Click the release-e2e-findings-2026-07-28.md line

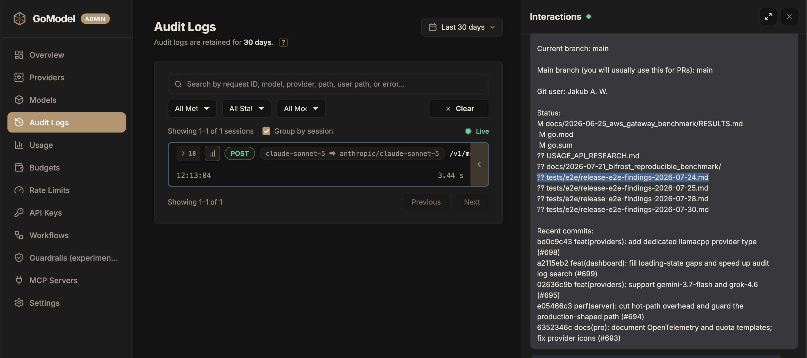[x=623, y=199]
